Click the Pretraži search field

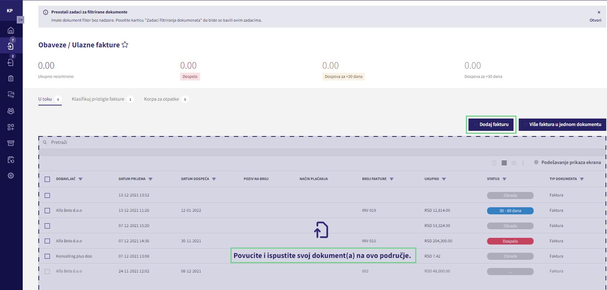tap(322, 142)
